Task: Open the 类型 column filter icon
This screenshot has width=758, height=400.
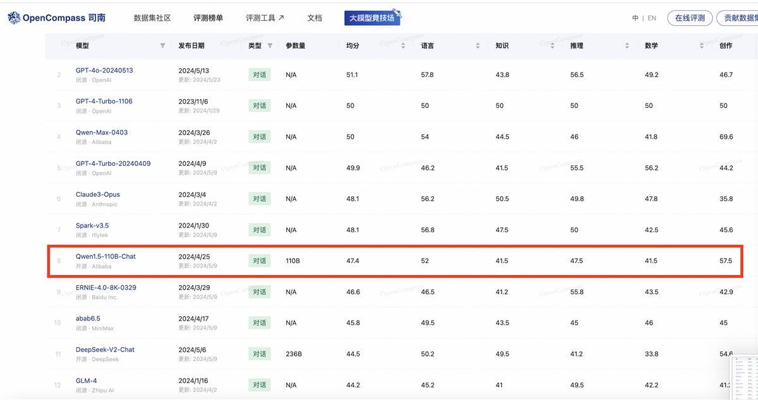Action: pyautogui.click(x=270, y=46)
